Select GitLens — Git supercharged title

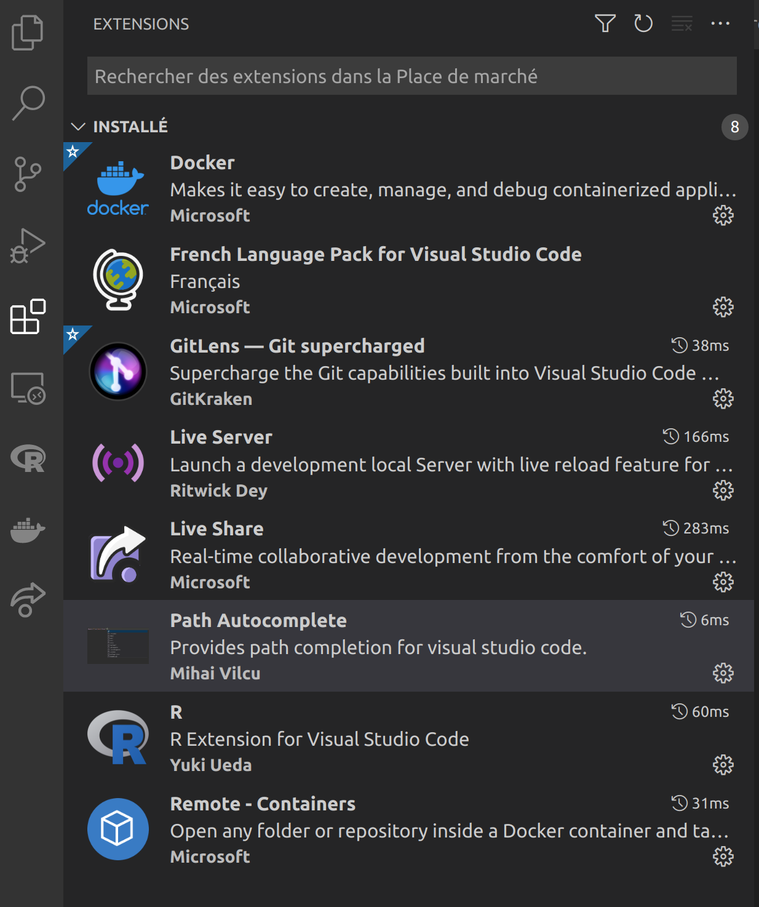[x=298, y=346]
